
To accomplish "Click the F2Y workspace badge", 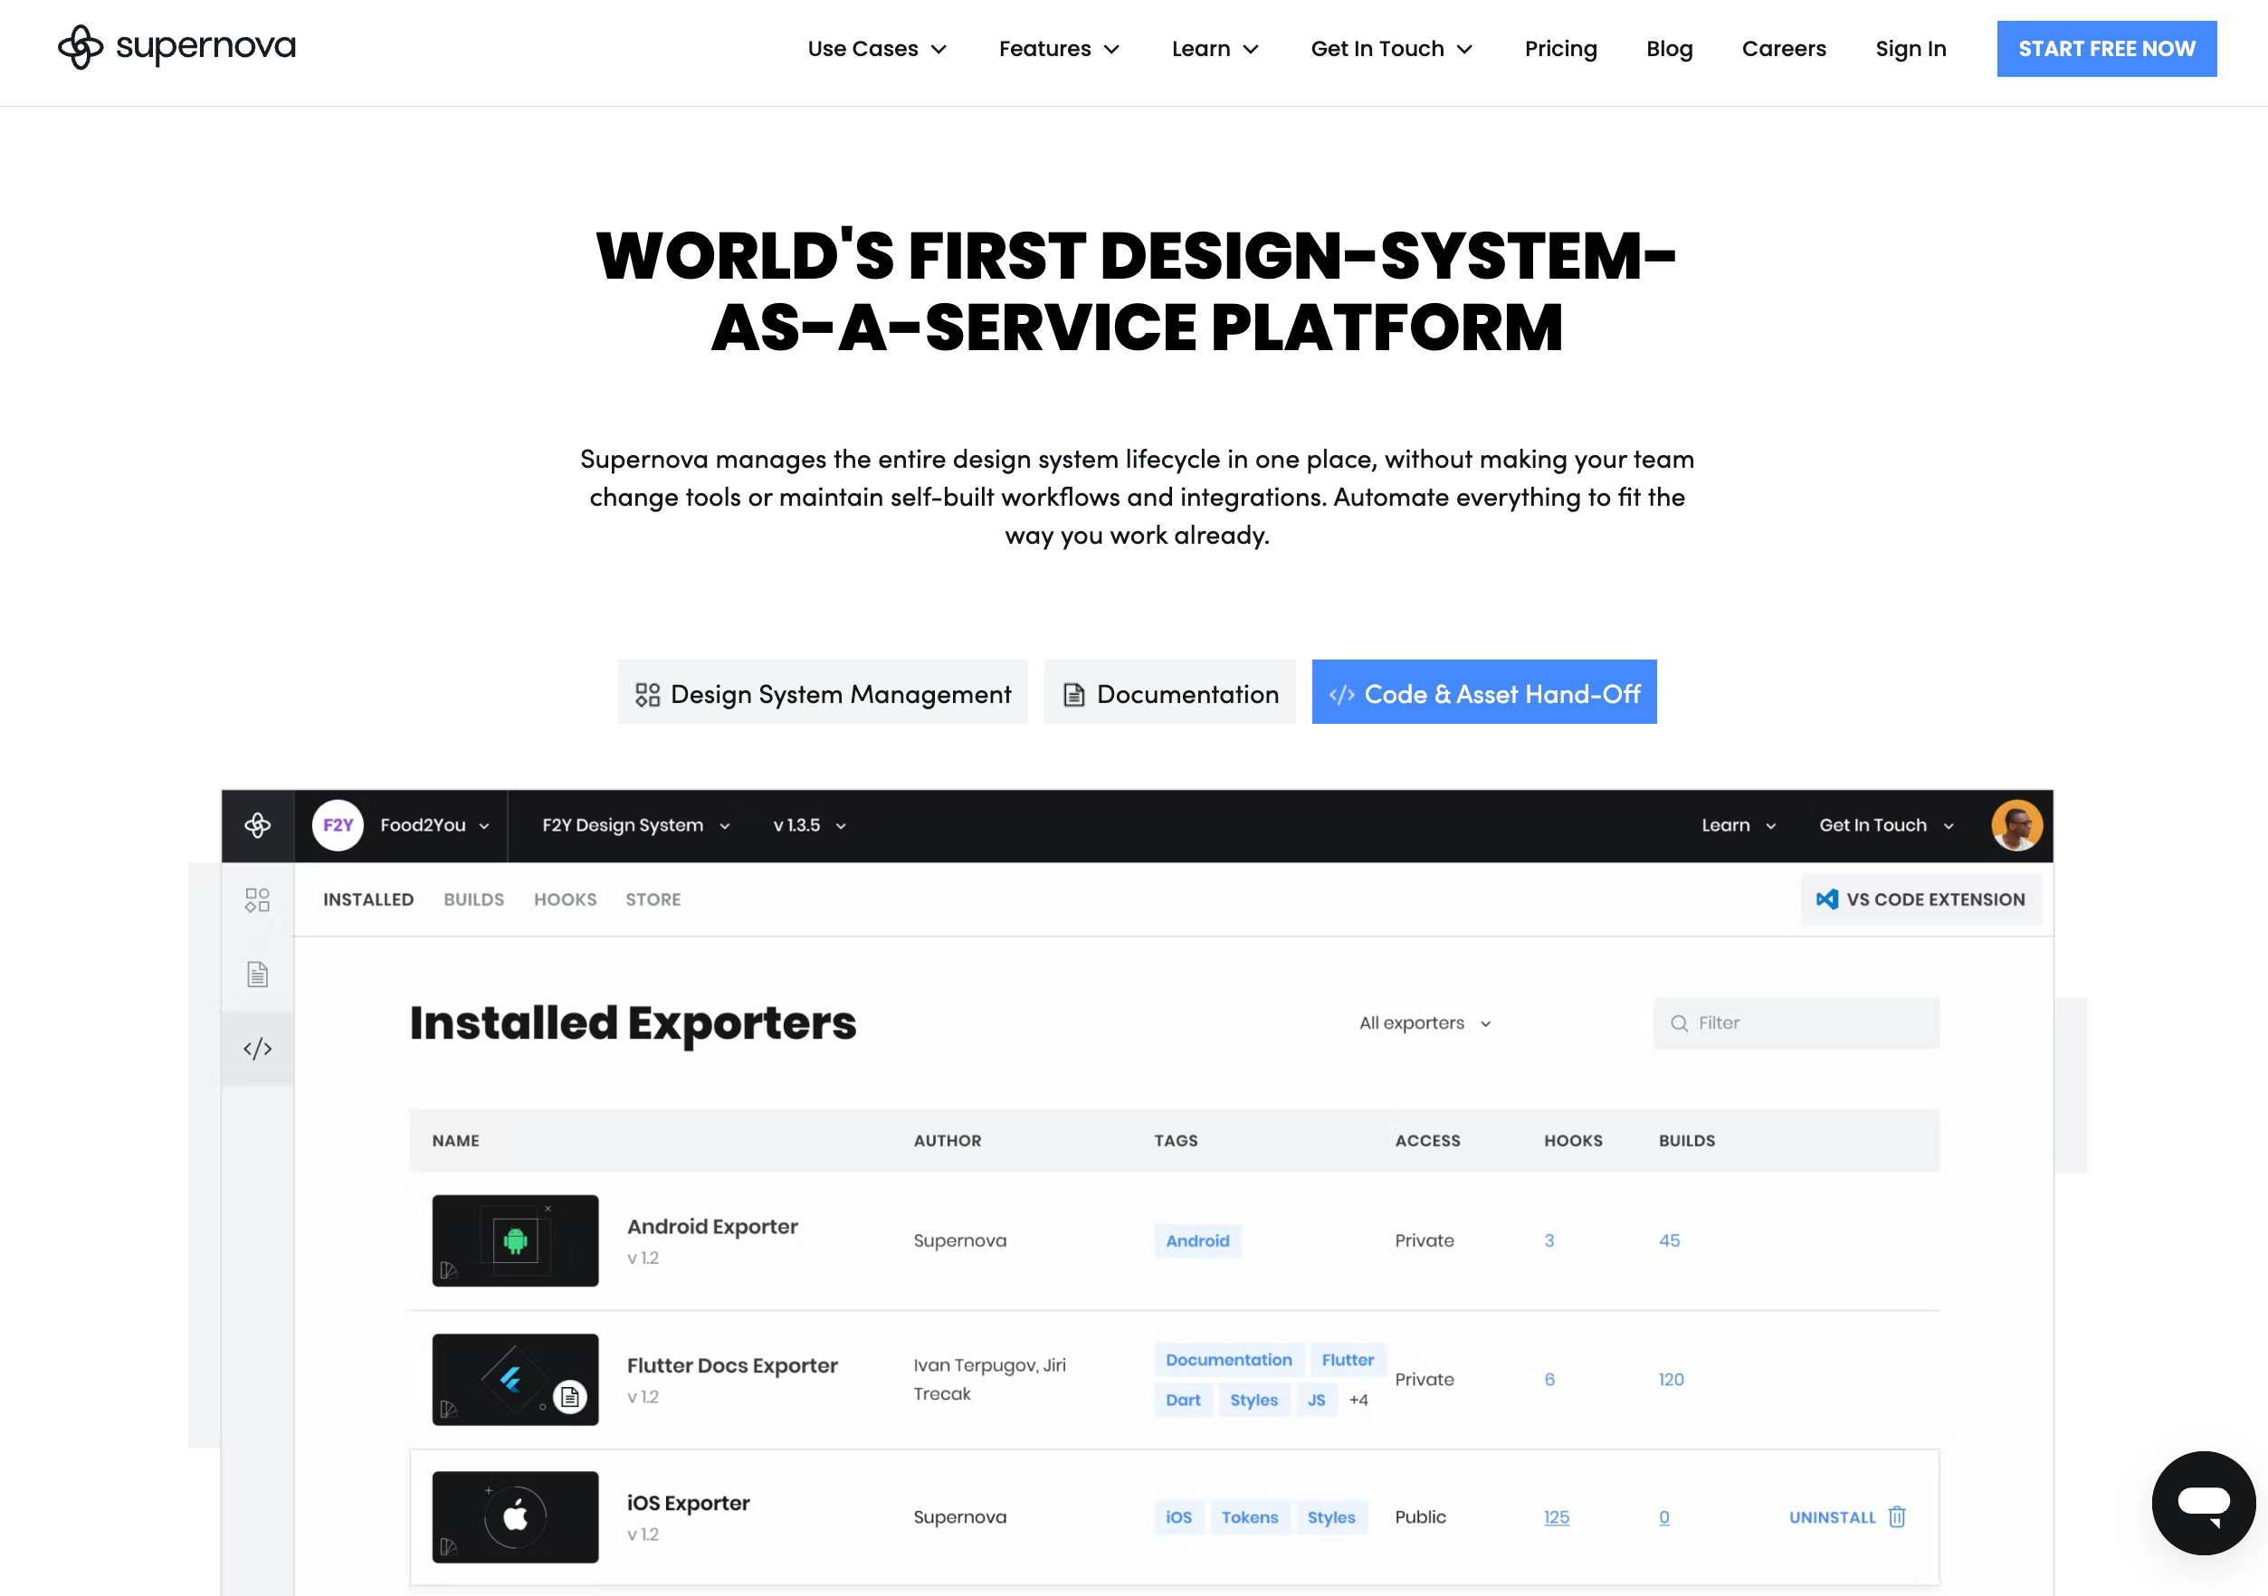I will click(338, 826).
